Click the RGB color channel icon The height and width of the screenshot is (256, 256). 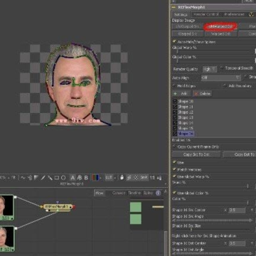pyautogui.click(x=95, y=178)
